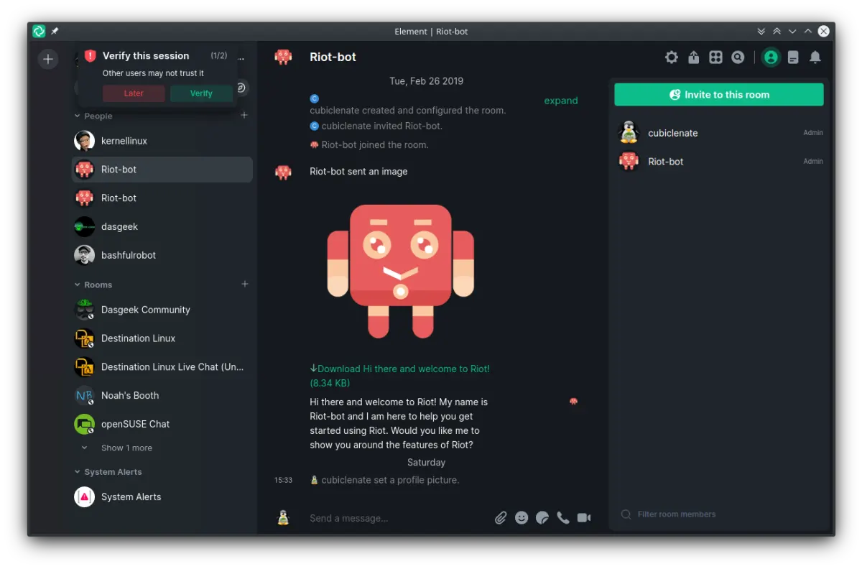Click the attach file paperclip icon
862x569 pixels.
(501, 518)
